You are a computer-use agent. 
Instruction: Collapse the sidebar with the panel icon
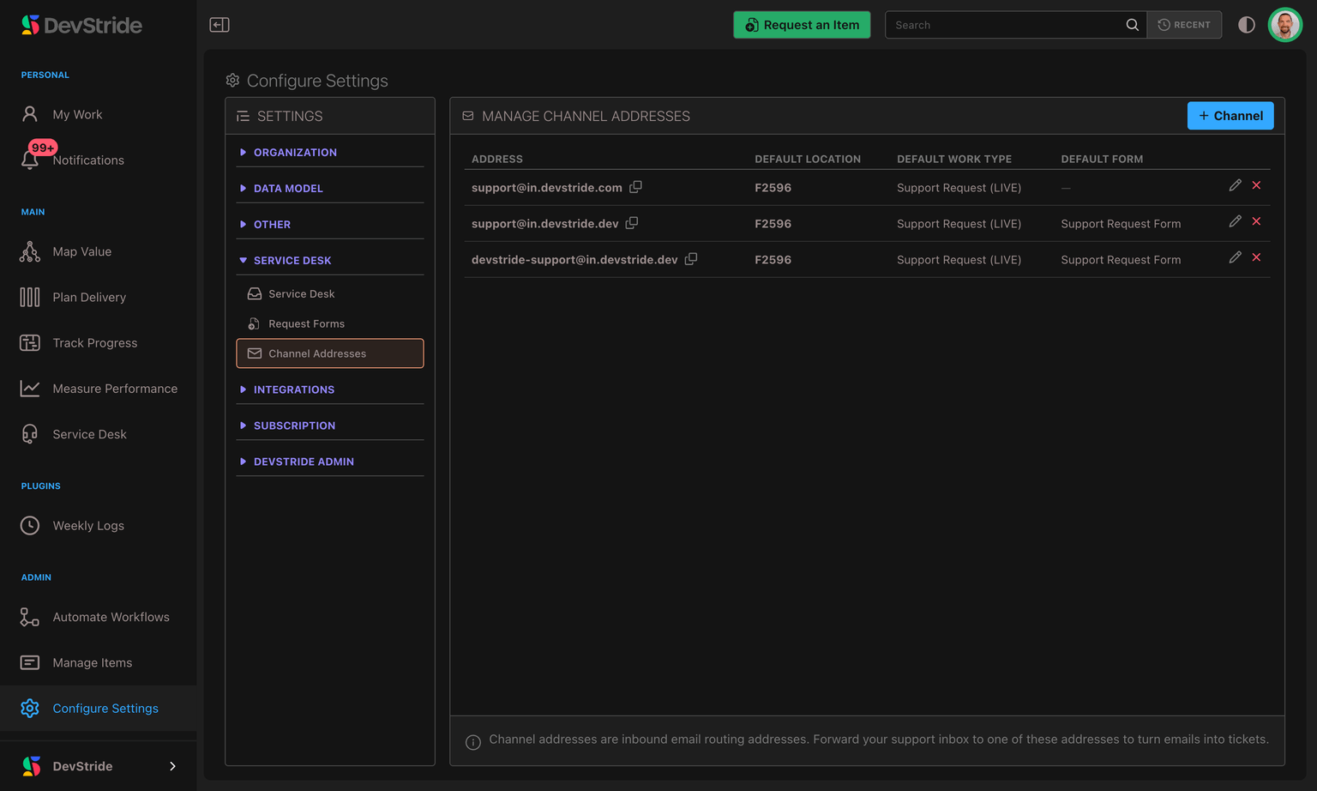click(x=219, y=25)
